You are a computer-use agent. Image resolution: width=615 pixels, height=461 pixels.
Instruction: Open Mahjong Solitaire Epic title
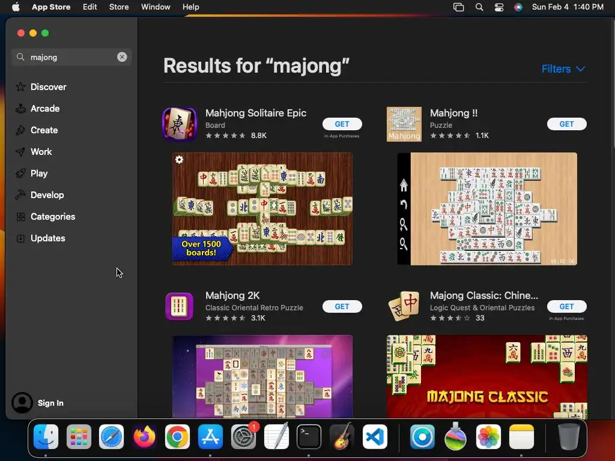pyautogui.click(x=256, y=113)
